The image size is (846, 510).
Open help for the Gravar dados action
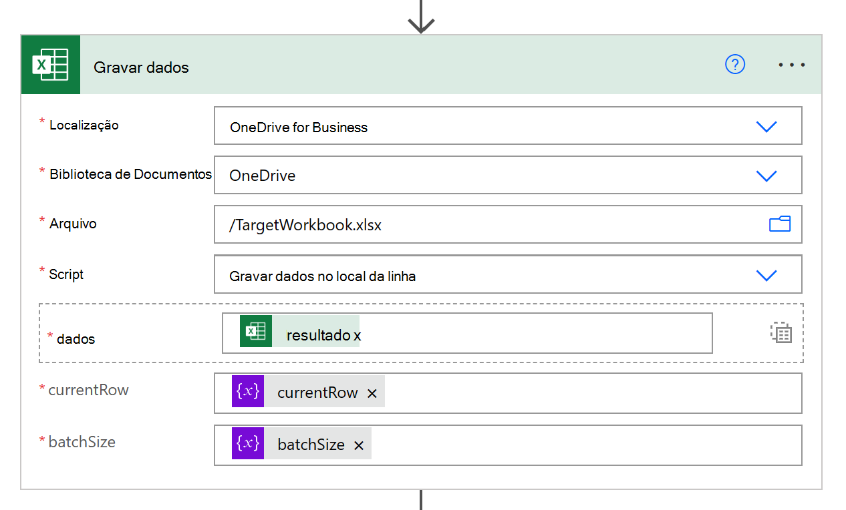click(734, 65)
